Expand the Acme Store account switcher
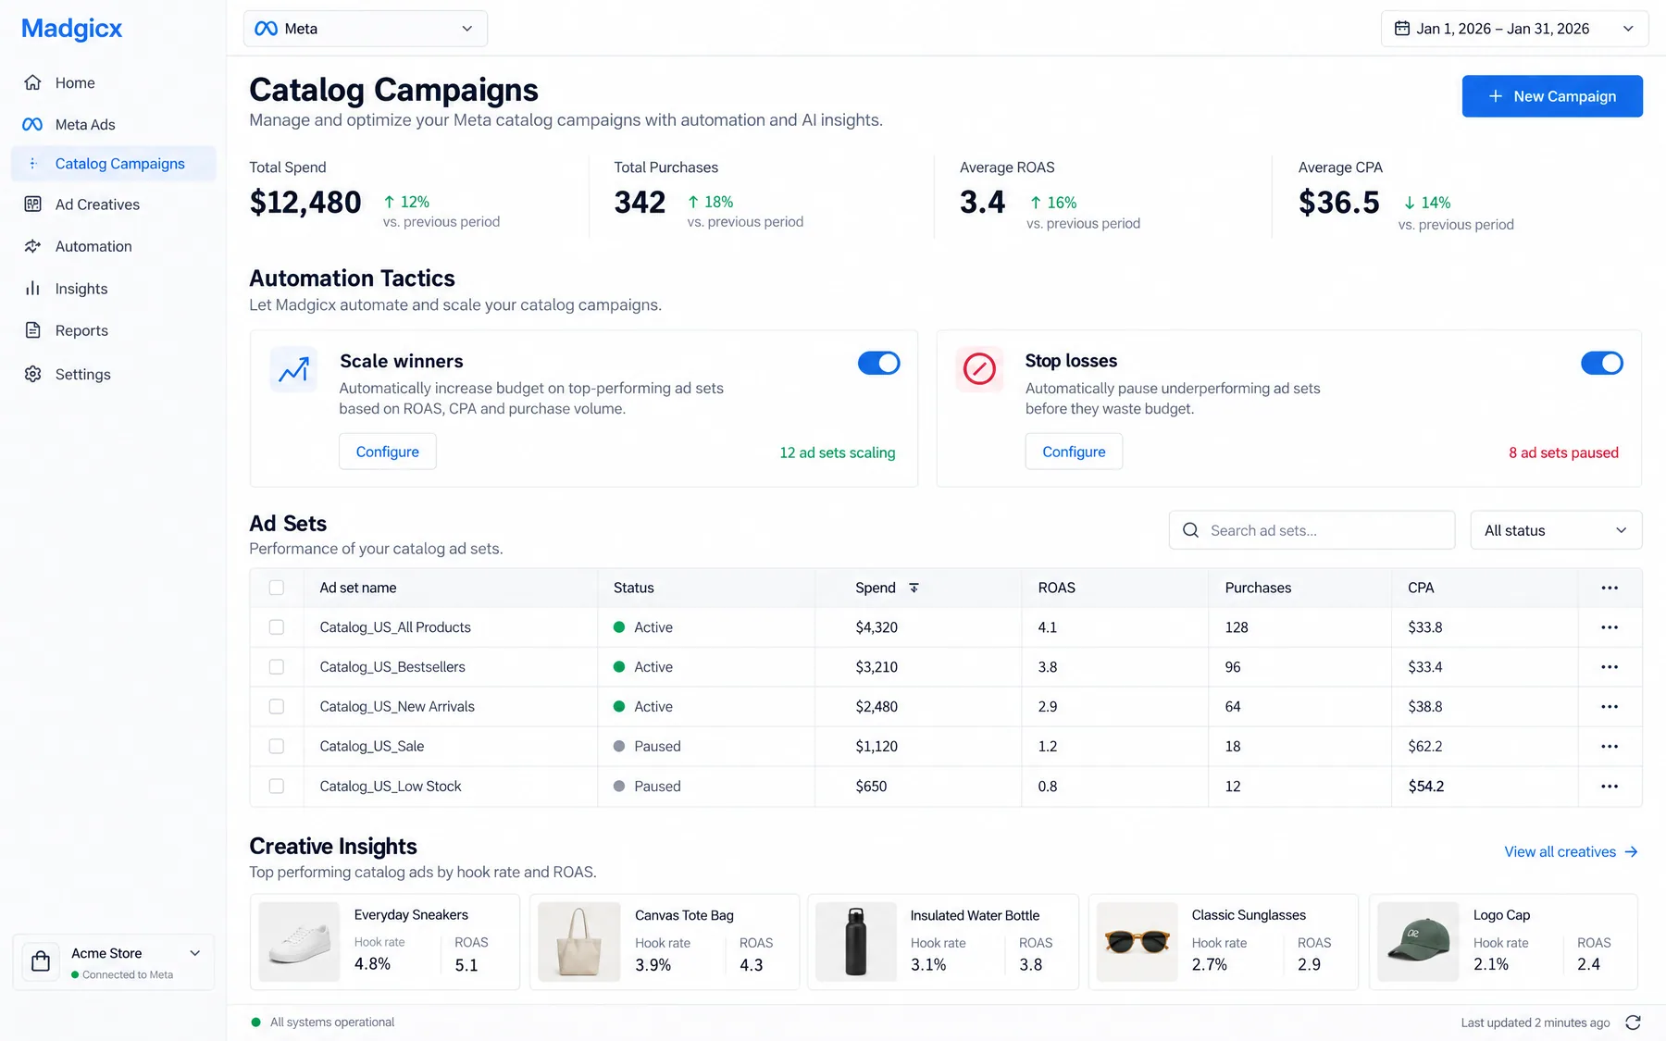The image size is (1666, 1041). coord(114,962)
